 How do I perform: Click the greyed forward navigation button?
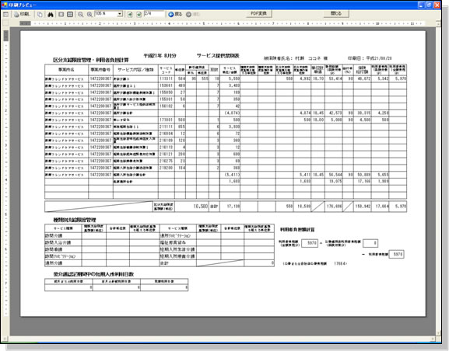[x=193, y=14]
